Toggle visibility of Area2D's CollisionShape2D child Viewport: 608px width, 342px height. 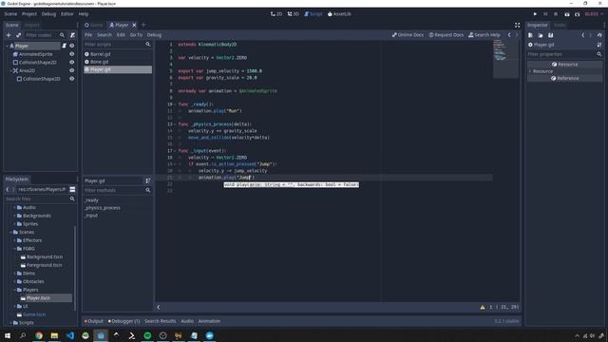click(x=72, y=79)
